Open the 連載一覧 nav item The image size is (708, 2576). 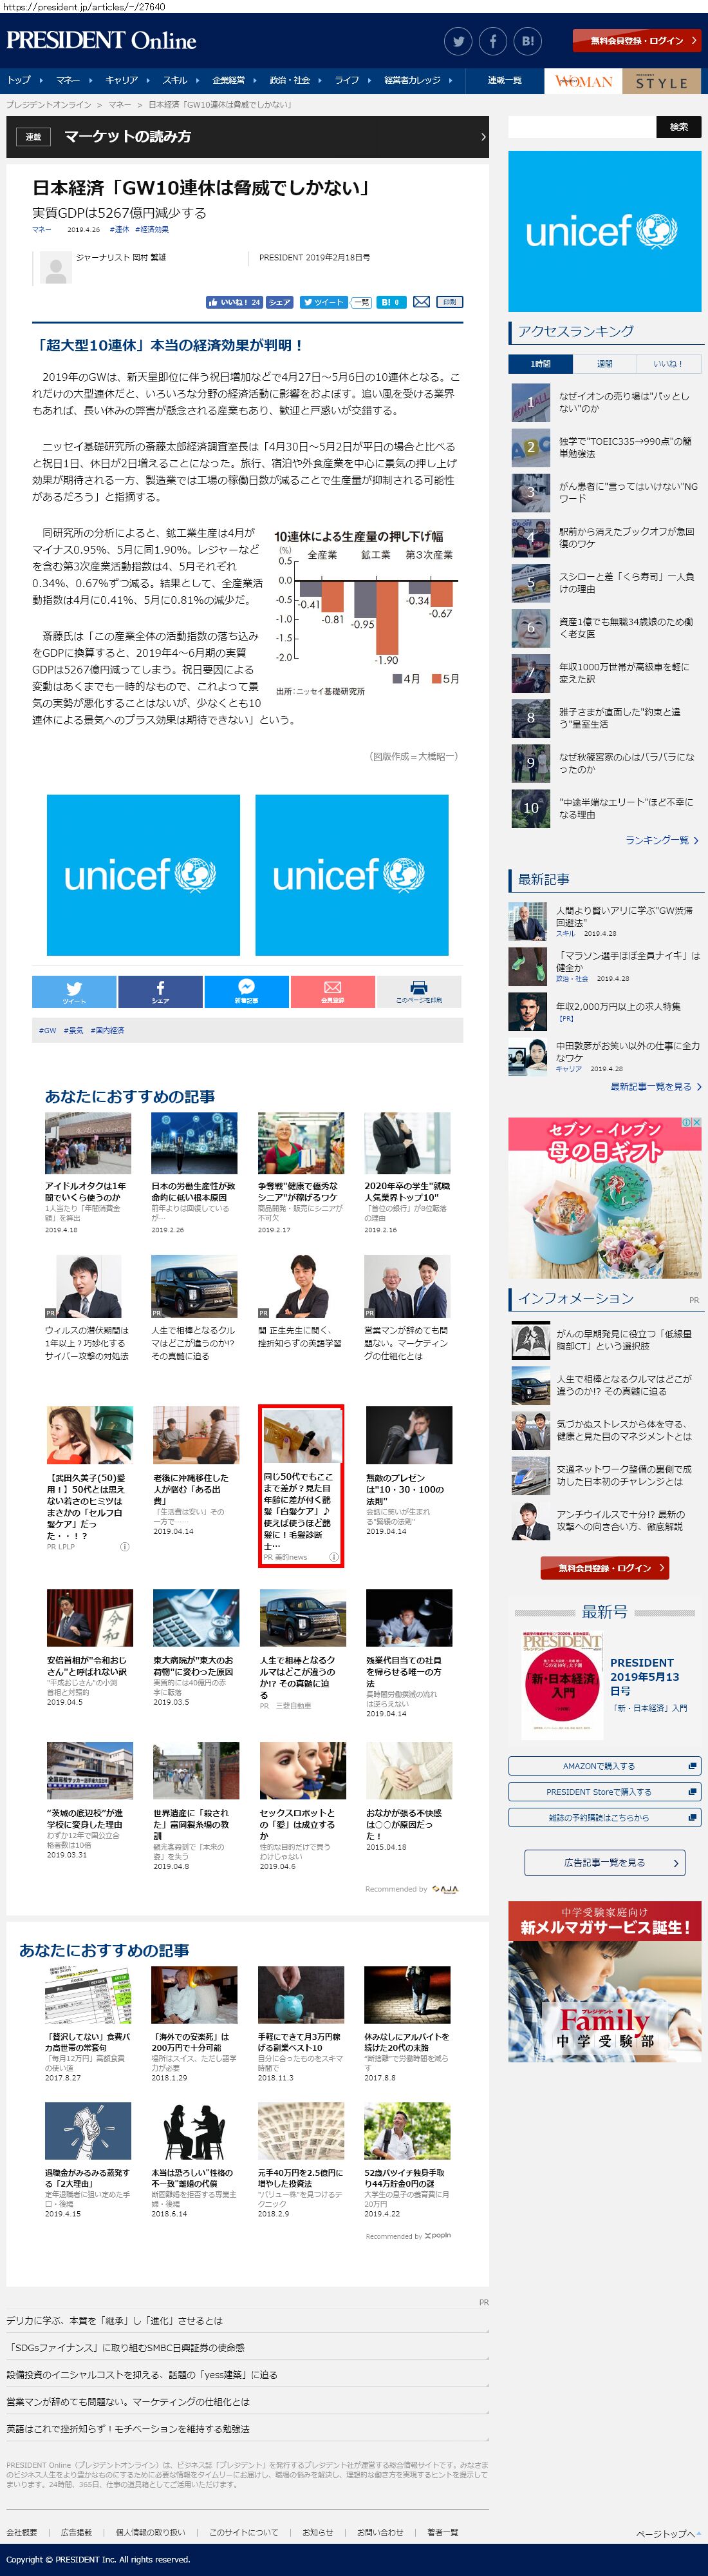pos(504,80)
